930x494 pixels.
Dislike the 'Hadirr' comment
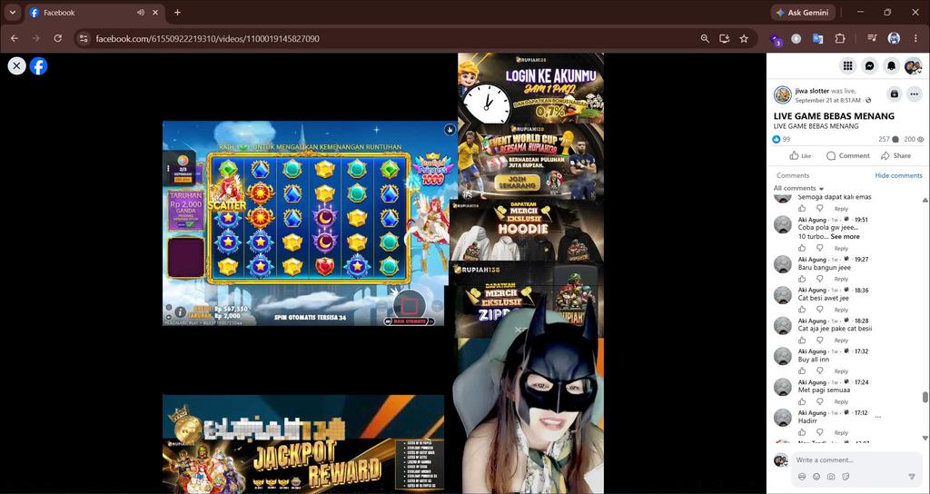pos(820,432)
